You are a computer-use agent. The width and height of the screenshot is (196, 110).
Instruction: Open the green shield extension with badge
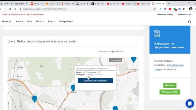point(175,9)
